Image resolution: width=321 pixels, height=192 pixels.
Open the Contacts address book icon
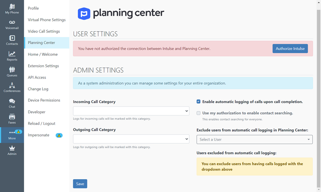coord(12,38)
